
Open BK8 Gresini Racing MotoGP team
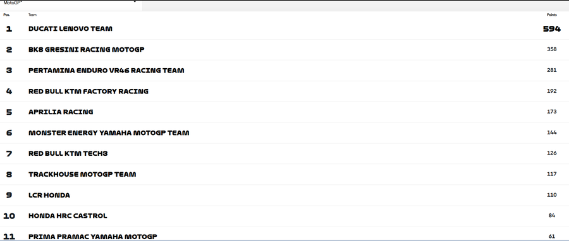point(284,50)
